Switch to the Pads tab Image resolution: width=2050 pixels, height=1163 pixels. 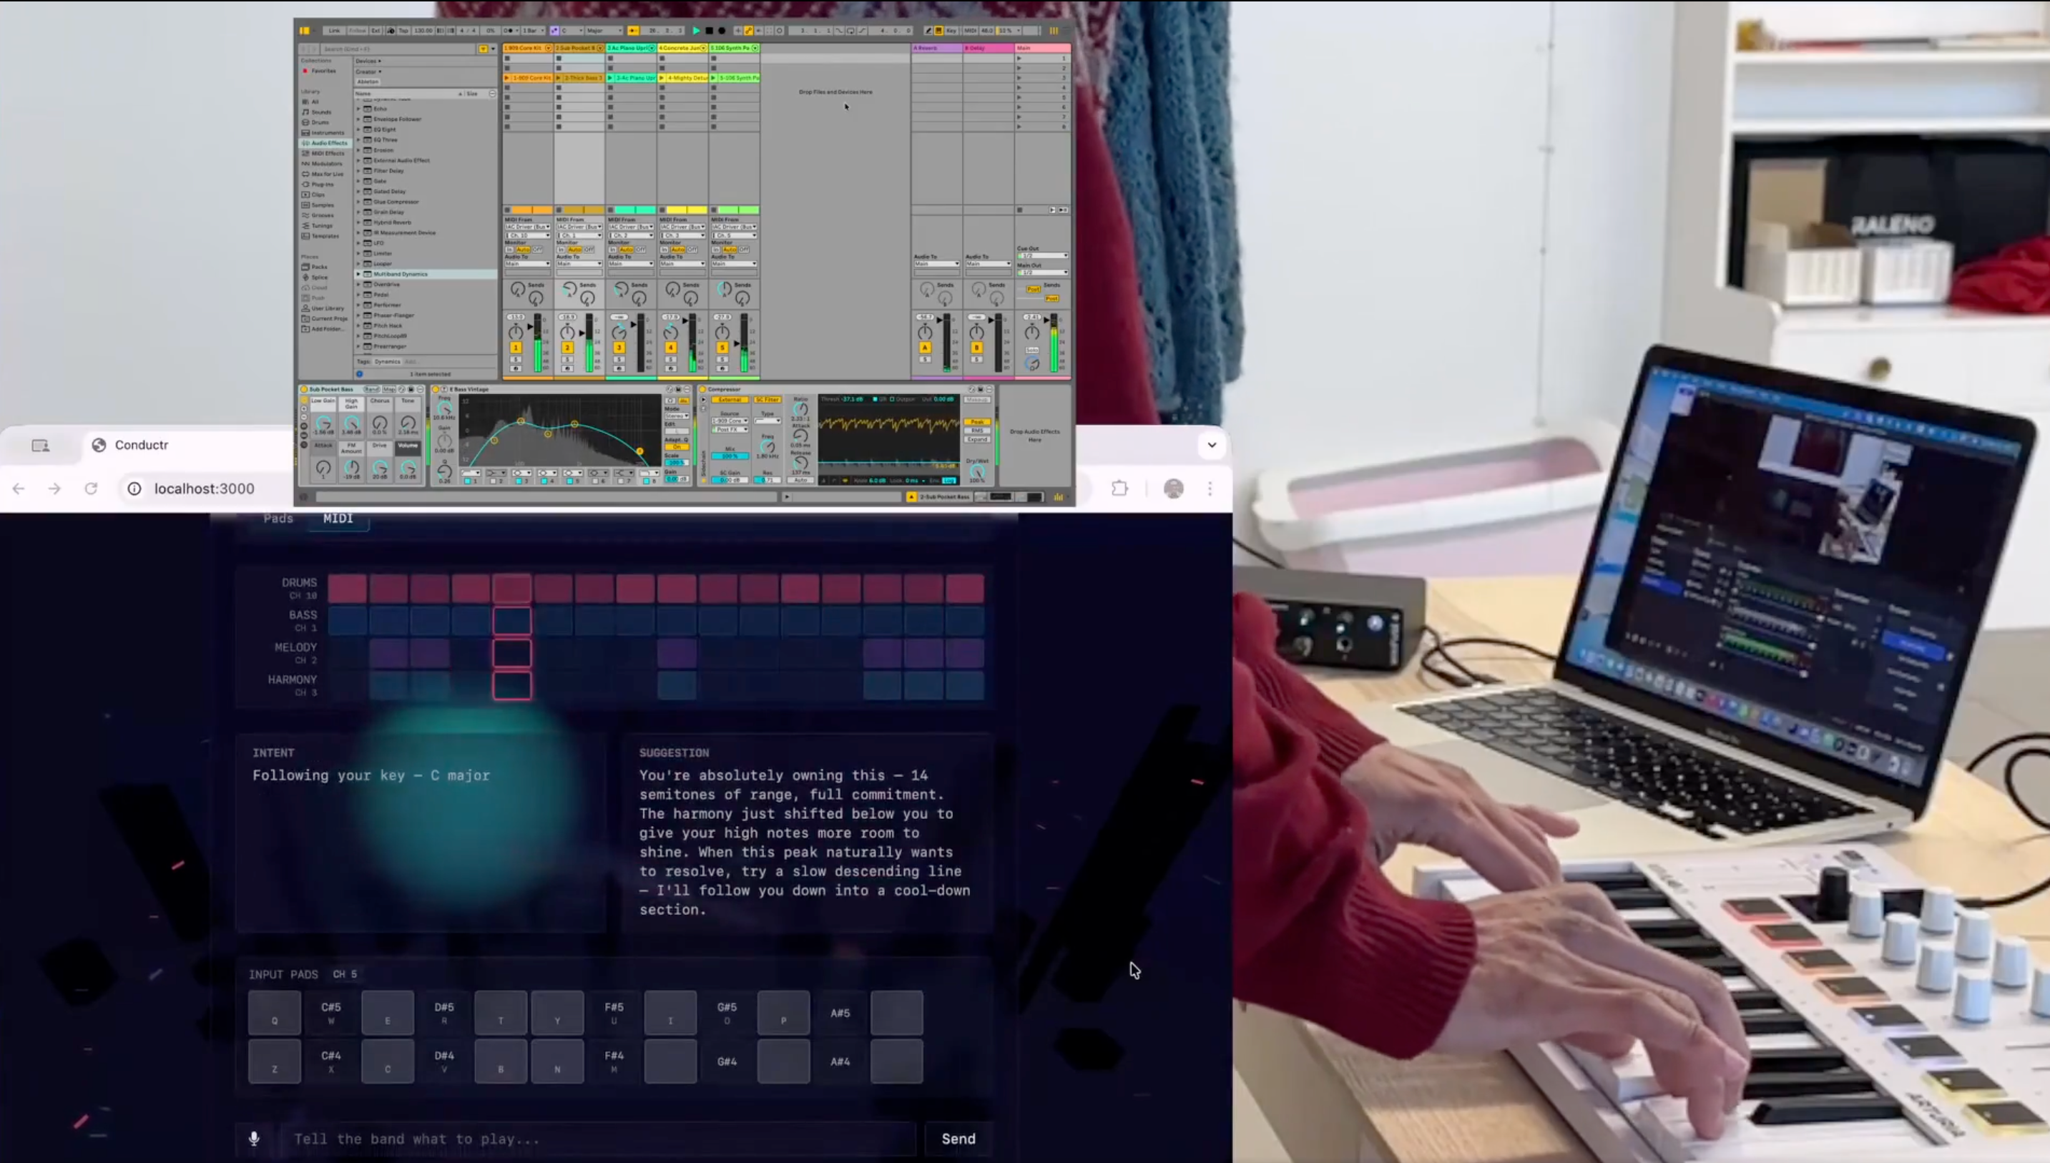coord(278,519)
